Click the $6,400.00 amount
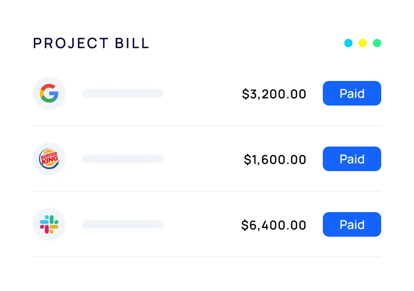414x291 pixels. click(274, 225)
